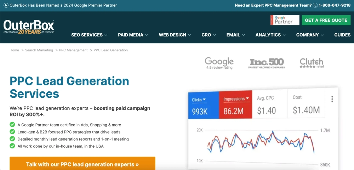The image size is (354, 170).
Task: Expand the Company menu chevron
Action: [322, 35]
